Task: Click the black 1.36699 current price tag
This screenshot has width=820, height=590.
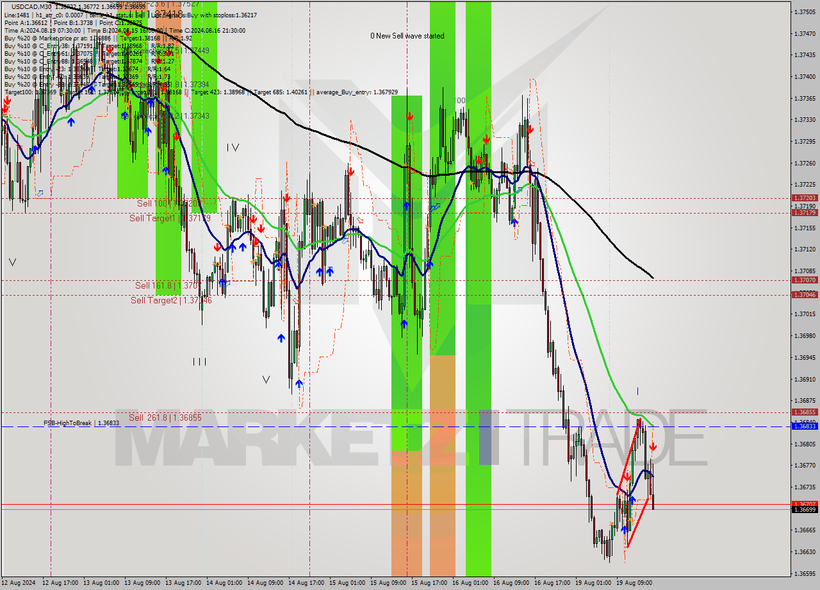Action: tap(805, 509)
